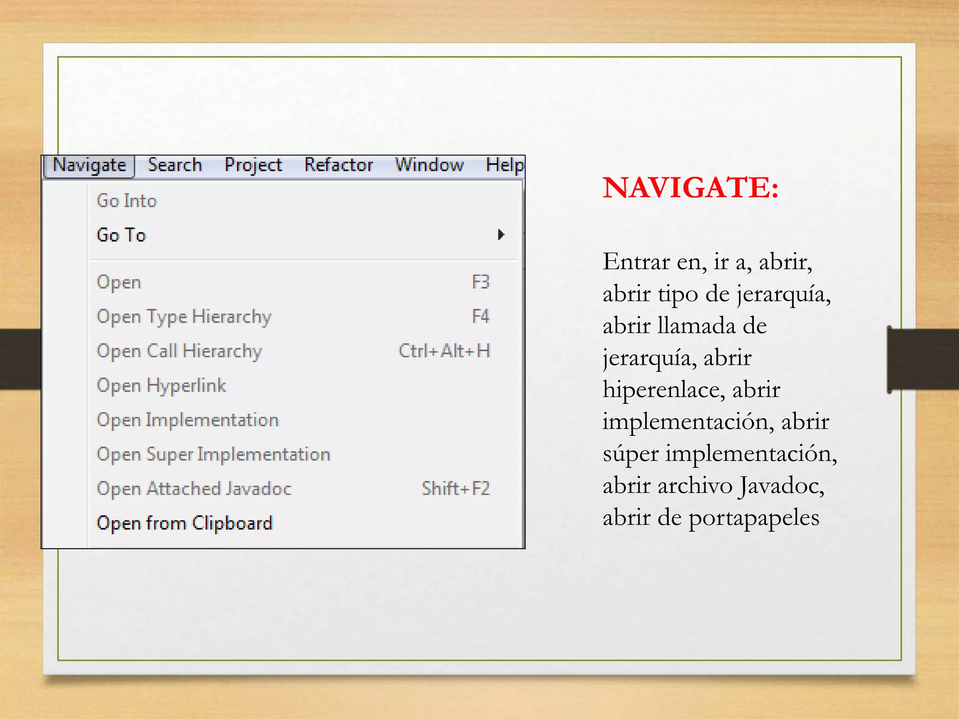Choose Open with F3 shortcut
Image resolution: width=959 pixels, height=719 pixels.
304,282
